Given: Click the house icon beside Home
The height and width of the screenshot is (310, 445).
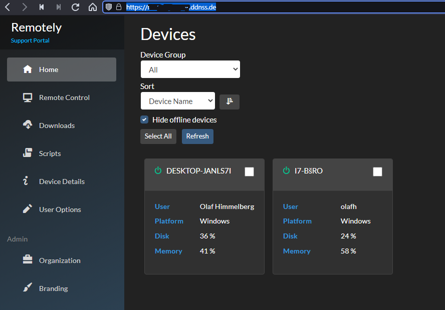Looking at the screenshot, I should coord(28,69).
